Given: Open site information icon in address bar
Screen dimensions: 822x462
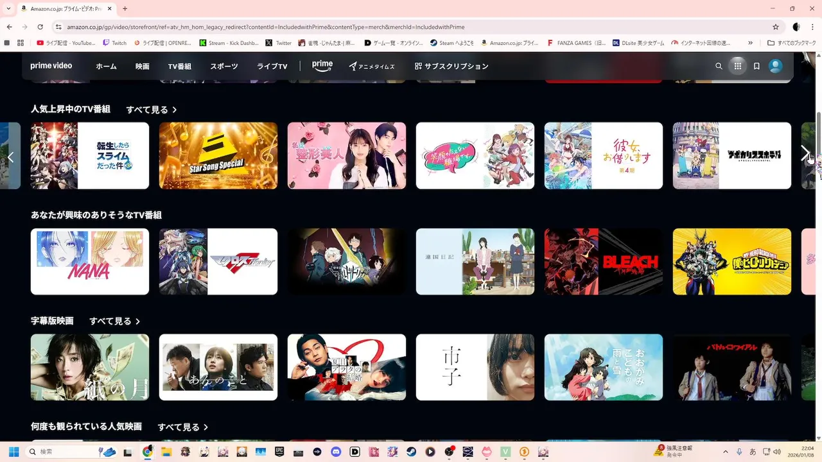Looking at the screenshot, I should click(x=58, y=27).
